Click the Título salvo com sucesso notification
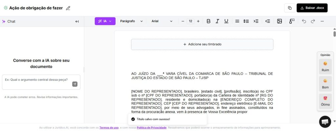Image resolution: width=336 pixels, height=131 pixels. 167,119
